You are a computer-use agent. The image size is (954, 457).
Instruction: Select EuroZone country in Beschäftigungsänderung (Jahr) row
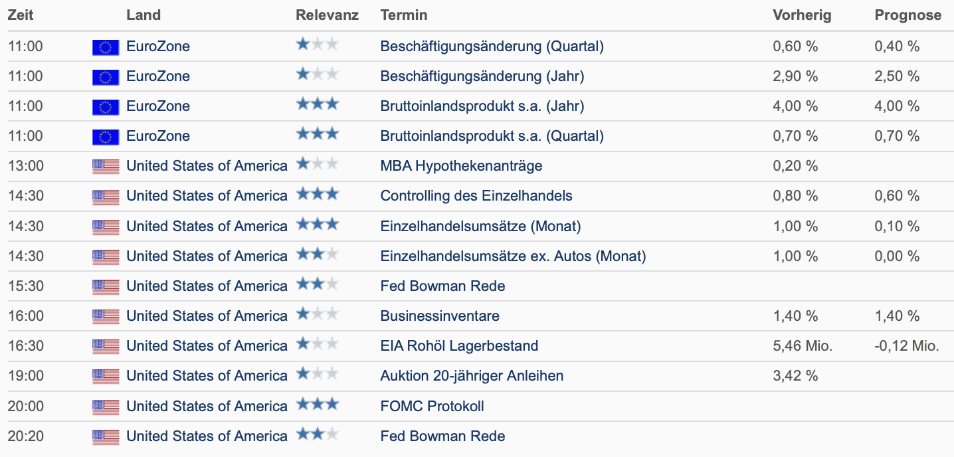tap(158, 76)
